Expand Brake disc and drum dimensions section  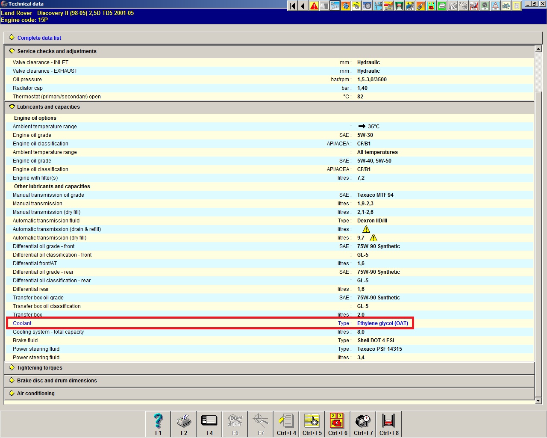pos(56,381)
